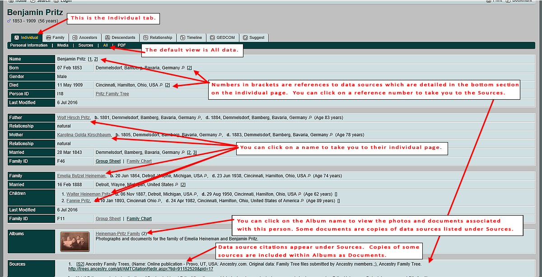
Task: Click source reference 2 in the Born row
Action: pos(189,68)
